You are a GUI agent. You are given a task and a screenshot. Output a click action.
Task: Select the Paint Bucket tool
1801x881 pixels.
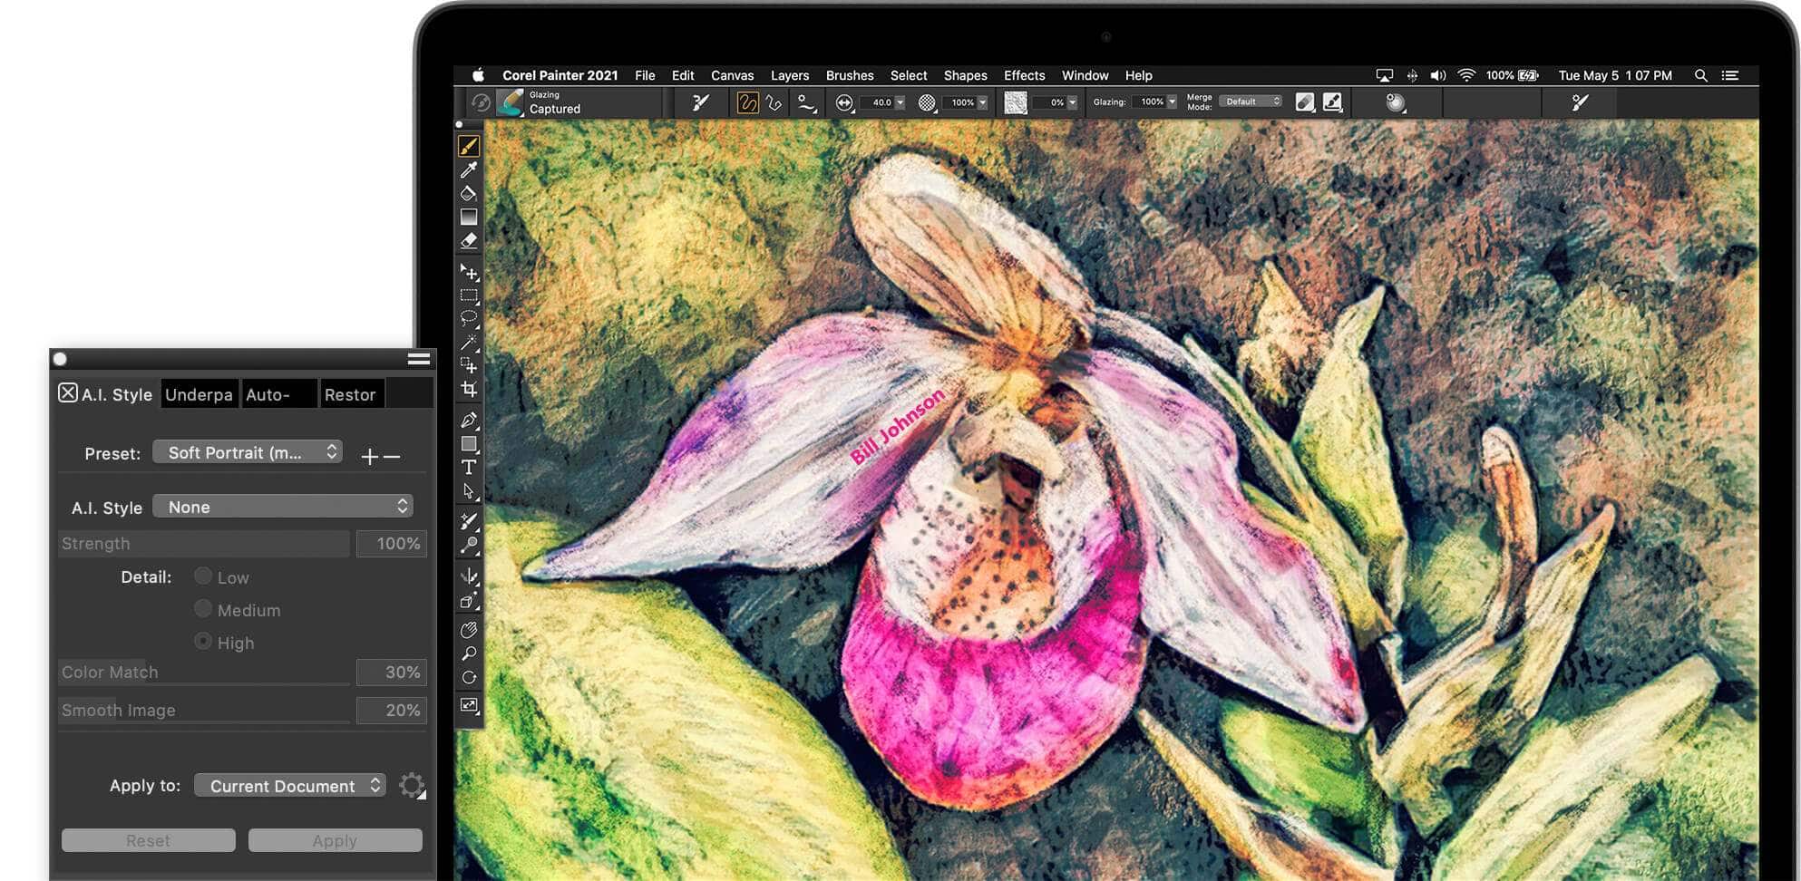click(x=469, y=193)
